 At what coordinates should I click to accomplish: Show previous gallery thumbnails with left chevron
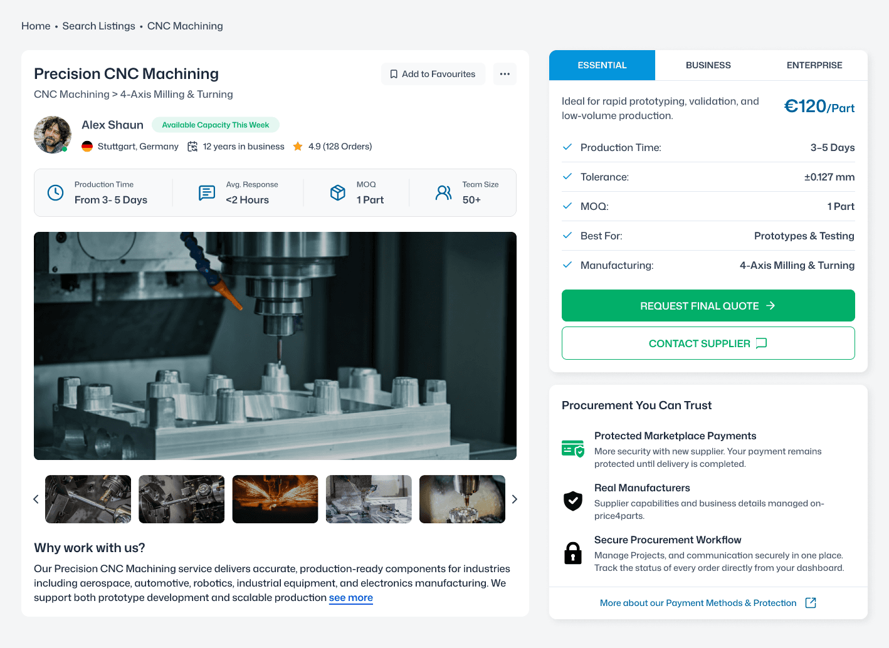tap(36, 499)
